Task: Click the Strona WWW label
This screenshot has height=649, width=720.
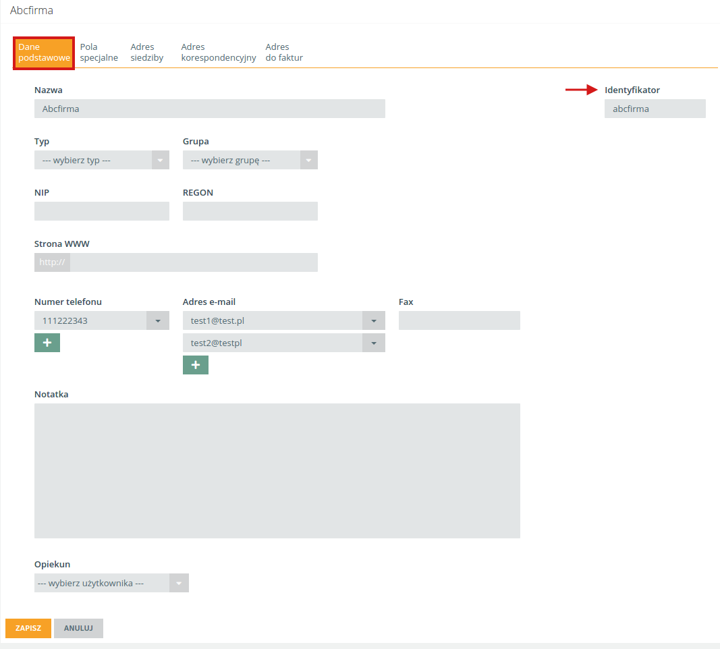Action: (62, 244)
